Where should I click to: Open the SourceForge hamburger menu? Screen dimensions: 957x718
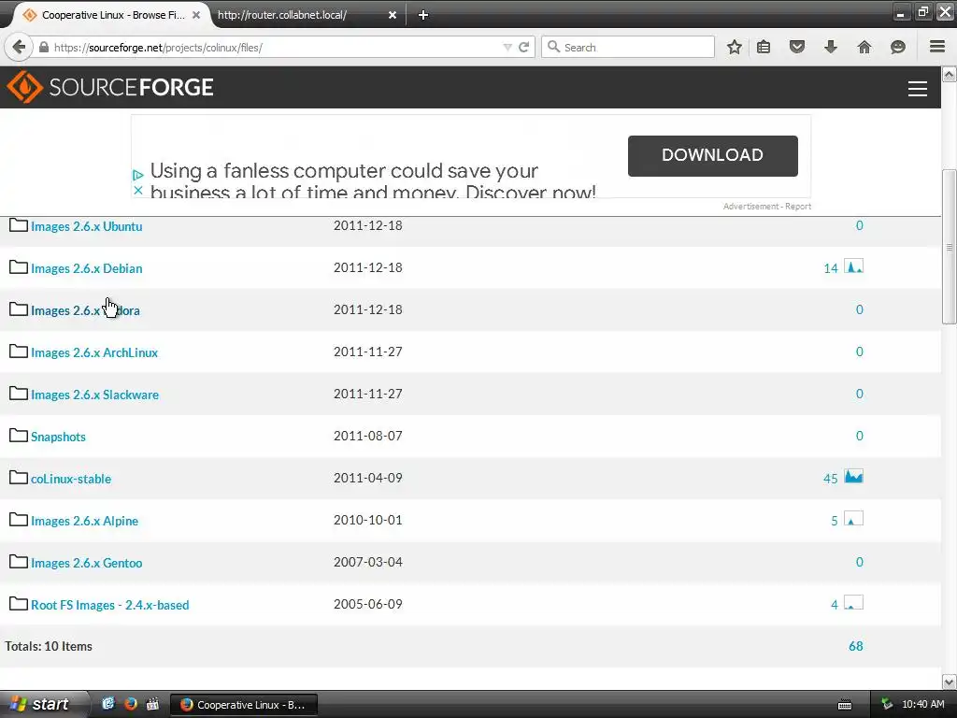click(x=918, y=89)
